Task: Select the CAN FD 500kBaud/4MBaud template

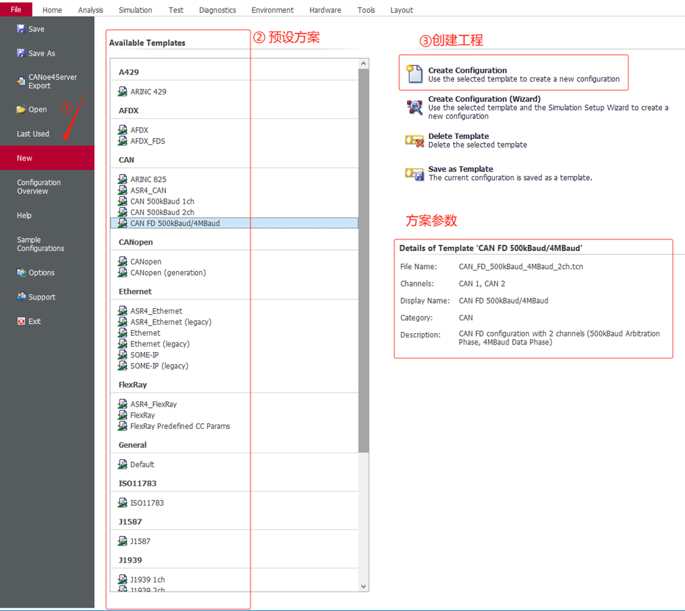Action: coord(234,223)
